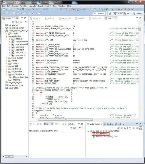Click the New file wizard toolbar icon
The image size is (145, 164).
(x=4, y=9)
